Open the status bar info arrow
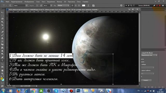Screen dimensions: 166x93 click(x=37, y=86)
